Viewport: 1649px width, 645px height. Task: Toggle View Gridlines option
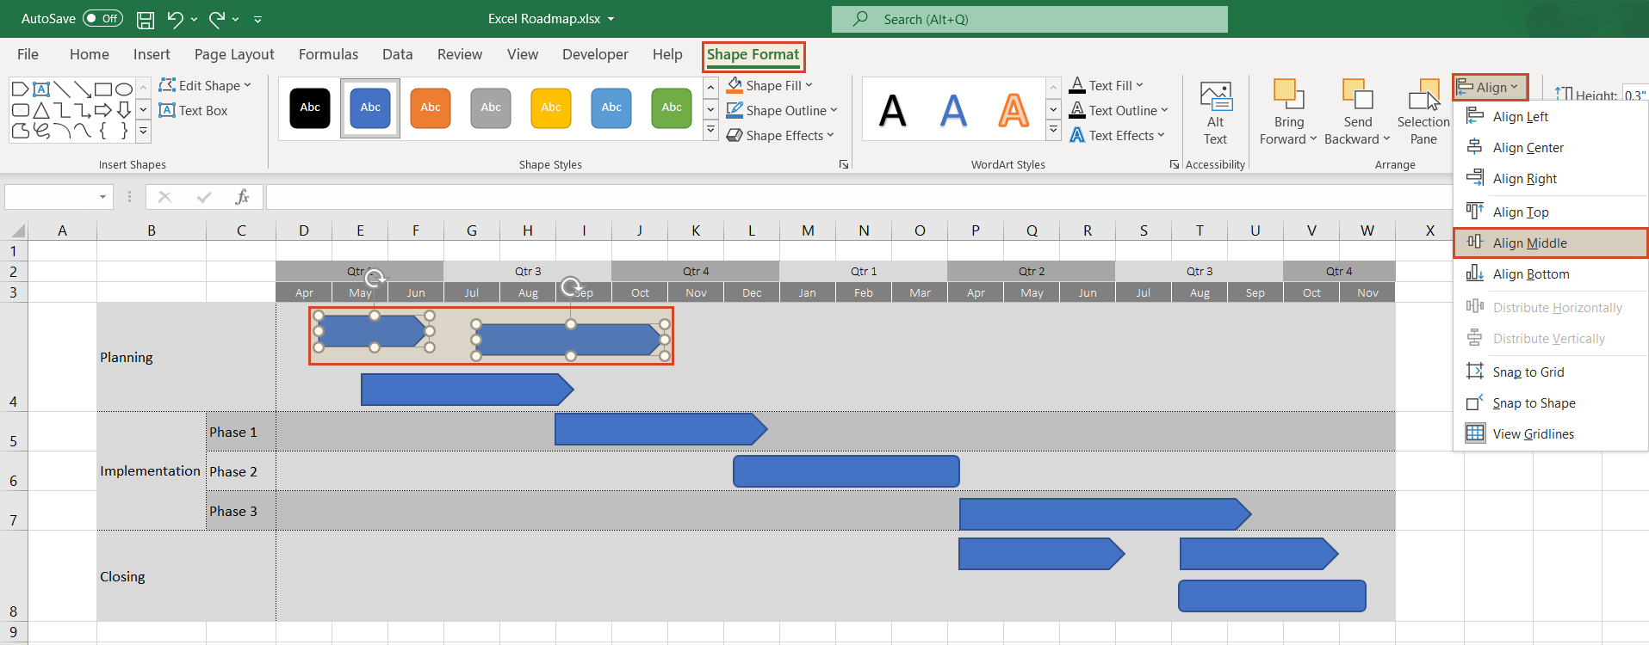[x=1533, y=434]
